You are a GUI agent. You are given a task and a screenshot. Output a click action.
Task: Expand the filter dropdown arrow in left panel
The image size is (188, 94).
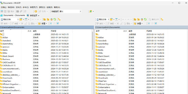29,19
